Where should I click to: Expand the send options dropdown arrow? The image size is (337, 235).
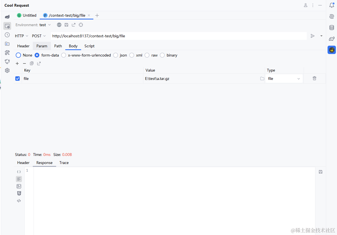tap(321, 36)
